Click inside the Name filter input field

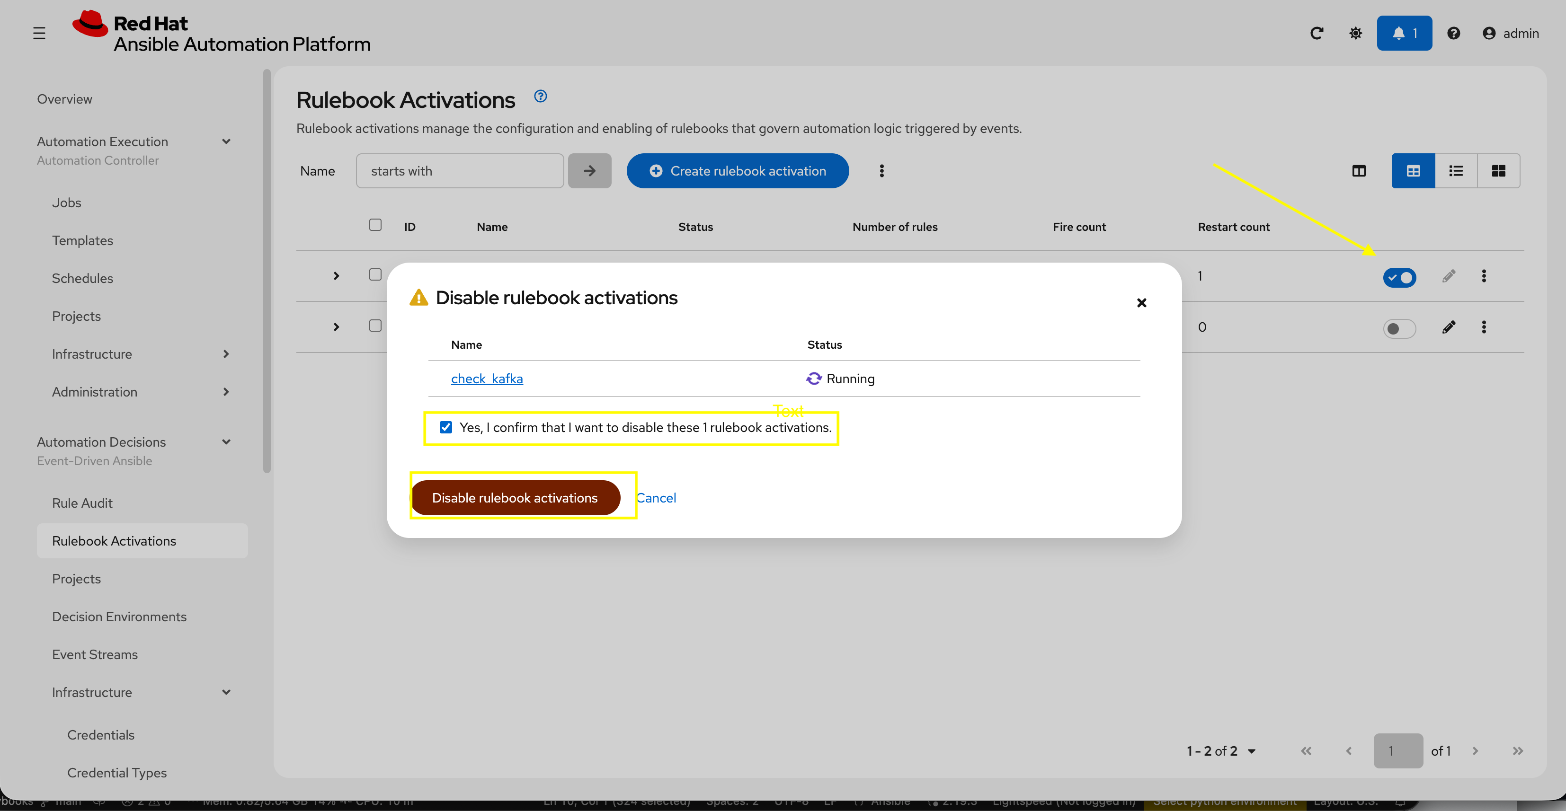pyautogui.click(x=460, y=171)
